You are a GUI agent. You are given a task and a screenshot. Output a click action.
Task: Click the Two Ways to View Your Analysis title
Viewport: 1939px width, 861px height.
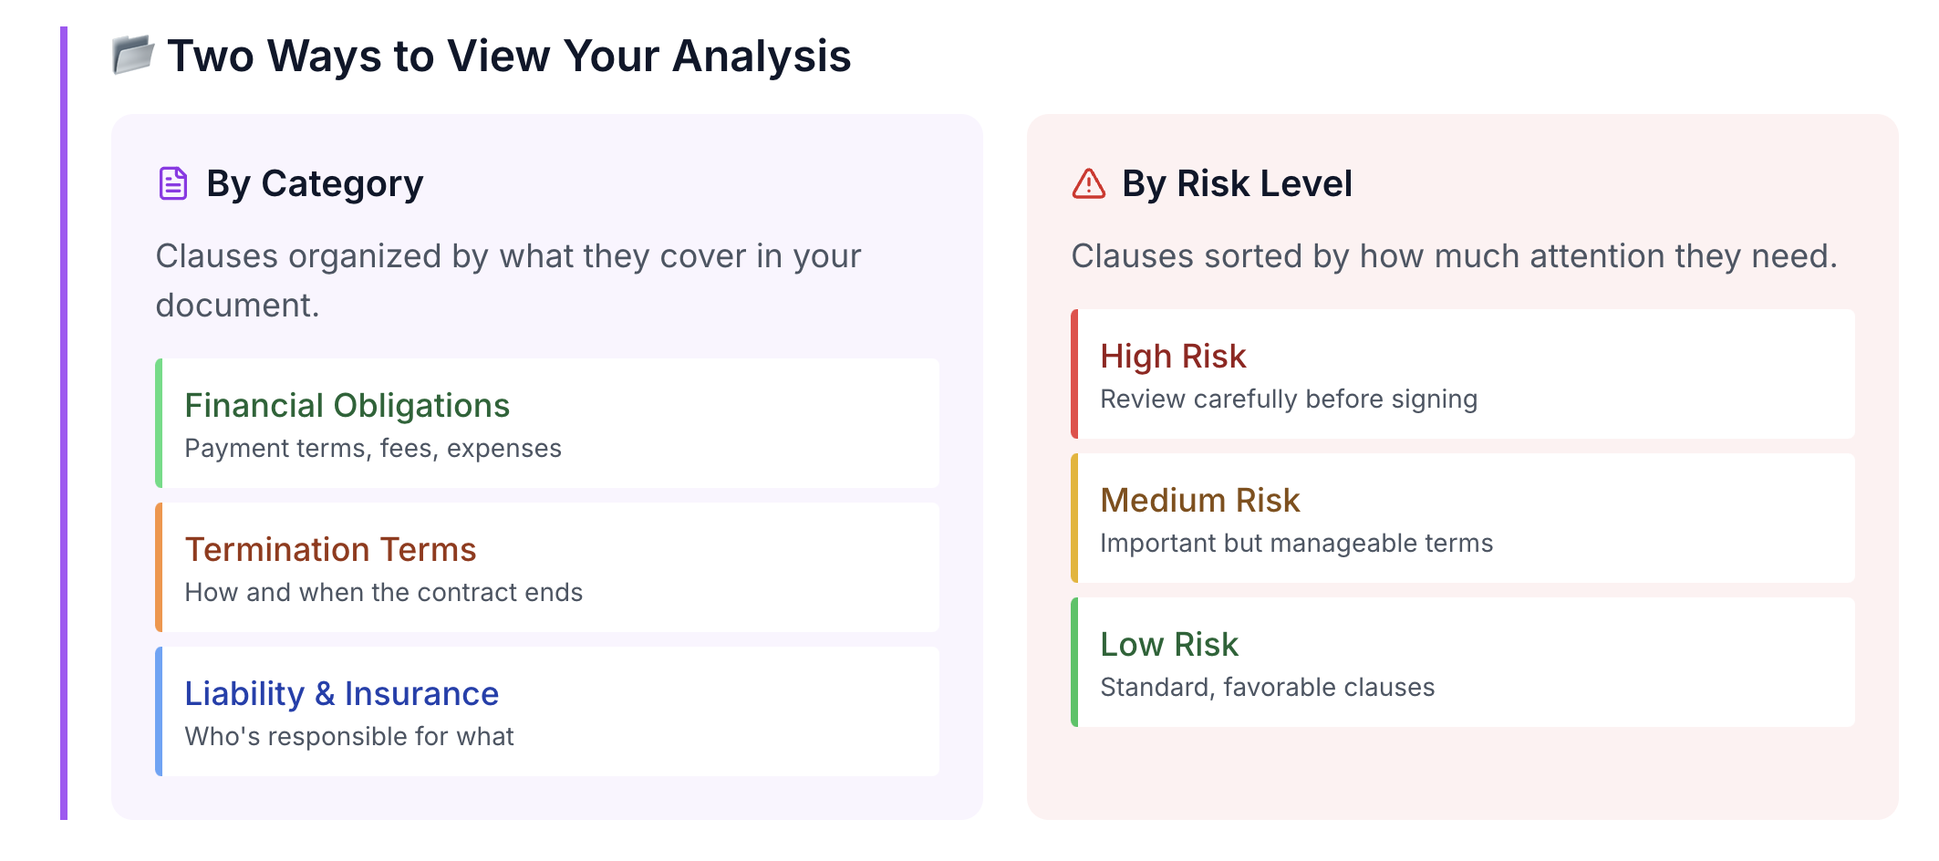click(x=509, y=56)
